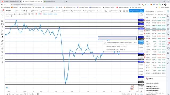170x95 pixels.
Task: Select the EURUSD row in watchlist
Action: point(155,23)
